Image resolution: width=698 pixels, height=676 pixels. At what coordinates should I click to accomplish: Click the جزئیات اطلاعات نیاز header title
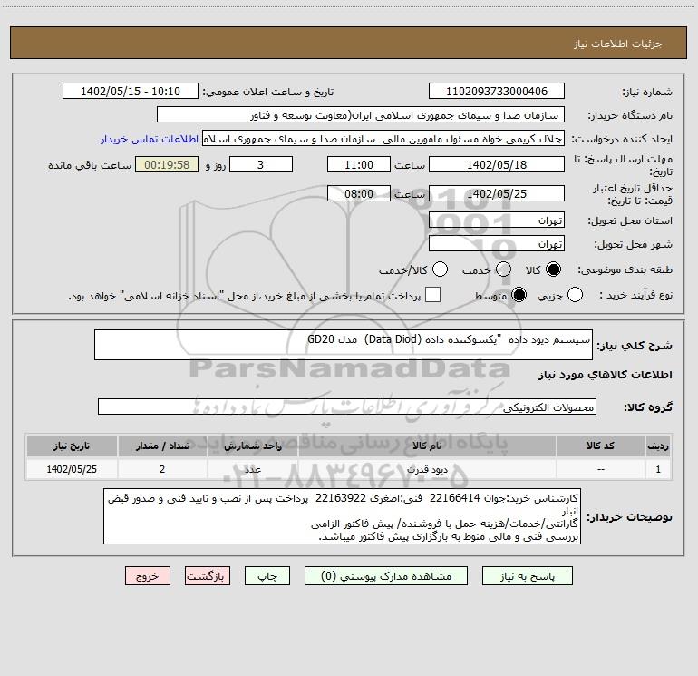coord(618,44)
